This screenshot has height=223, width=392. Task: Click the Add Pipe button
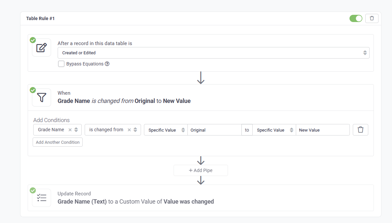pyautogui.click(x=201, y=170)
